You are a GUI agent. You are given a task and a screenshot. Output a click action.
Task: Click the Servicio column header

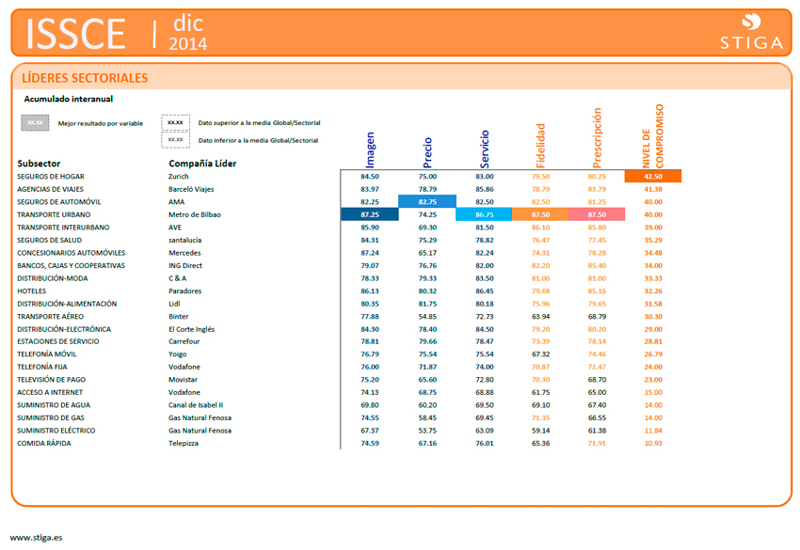pyautogui.click(x=485, y=149)
